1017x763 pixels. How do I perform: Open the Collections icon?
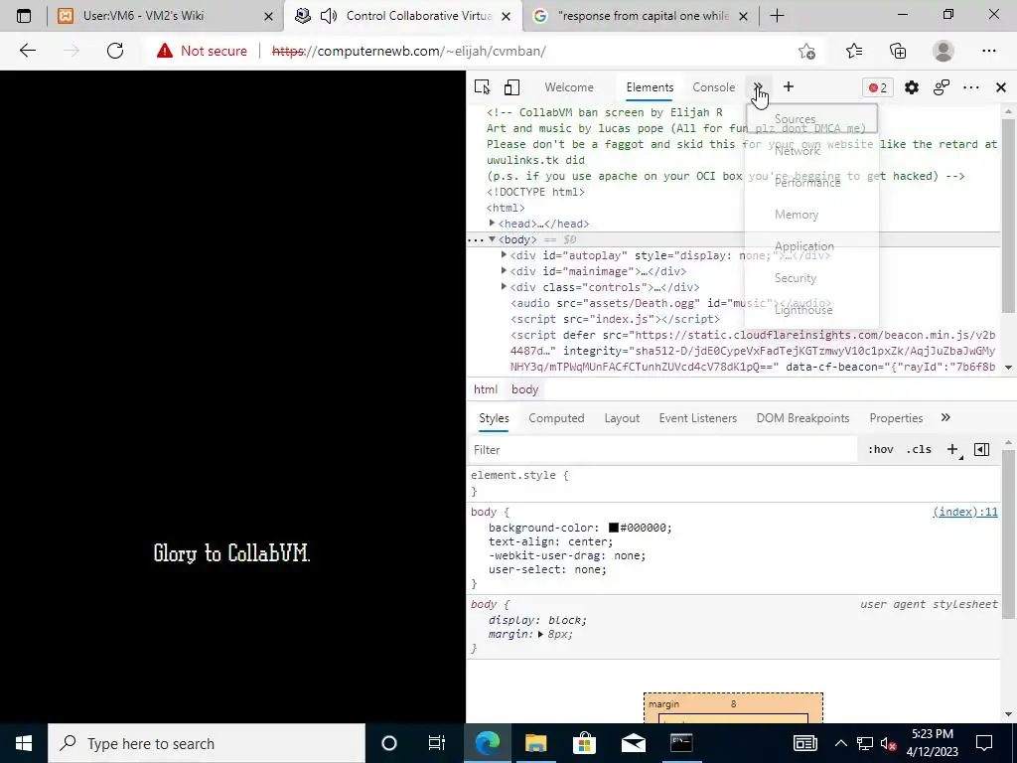pos(898,51)
